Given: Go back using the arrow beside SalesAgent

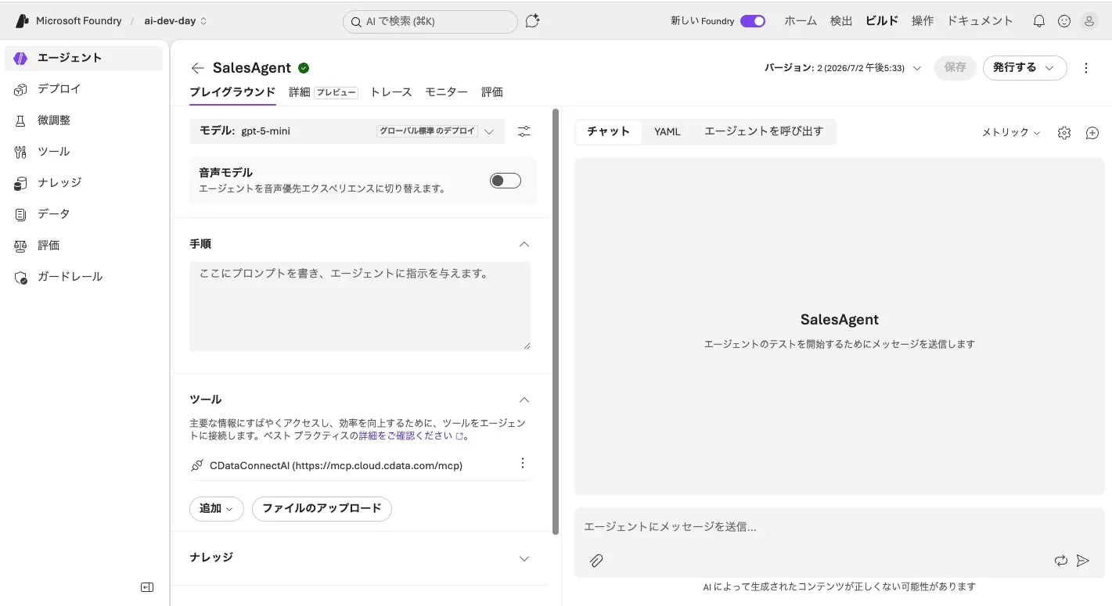Looking at the screenshot, I should 198,68.
